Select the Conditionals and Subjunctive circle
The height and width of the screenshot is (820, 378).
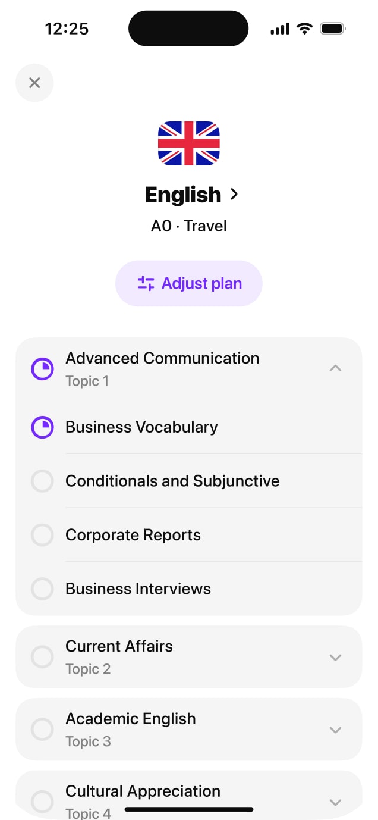[x=42, y=481]
